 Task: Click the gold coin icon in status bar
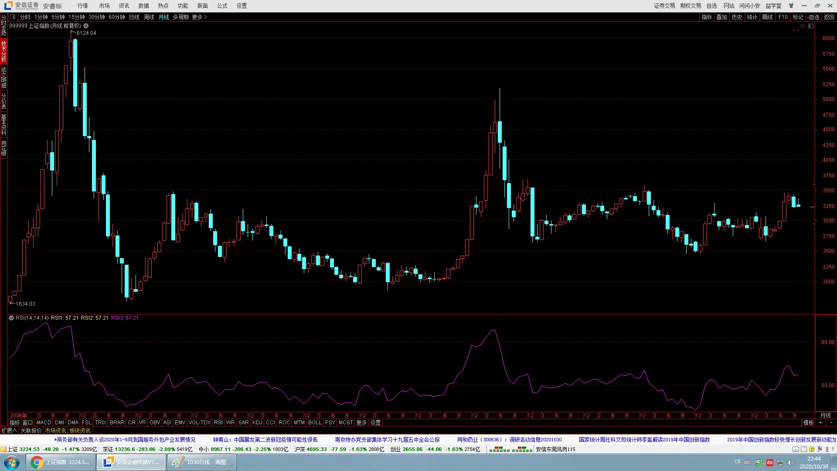[812, 449]
